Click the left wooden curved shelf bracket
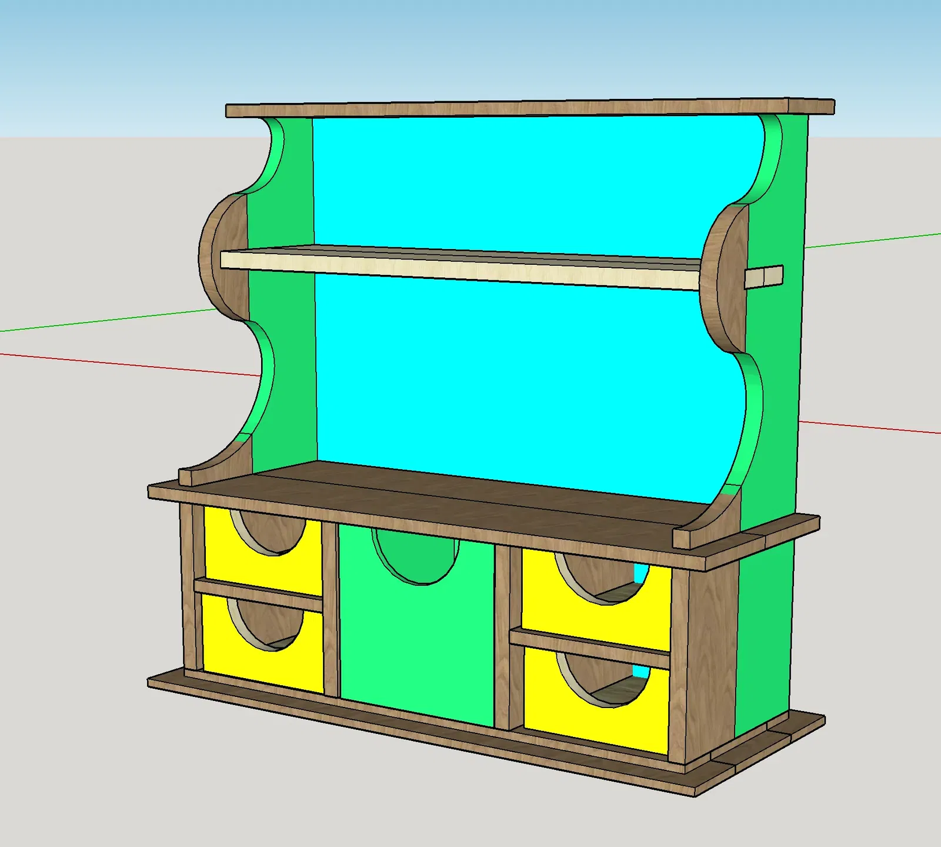The height and width of the screenshot is (847, 941). tap(223, 257)
